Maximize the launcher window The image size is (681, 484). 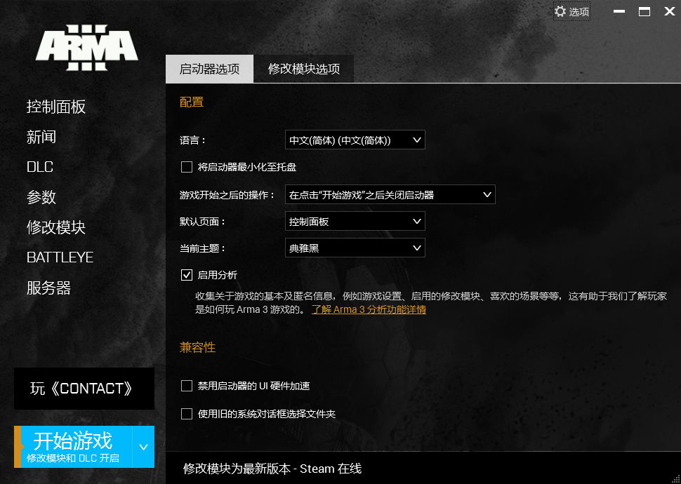(644, 12)
